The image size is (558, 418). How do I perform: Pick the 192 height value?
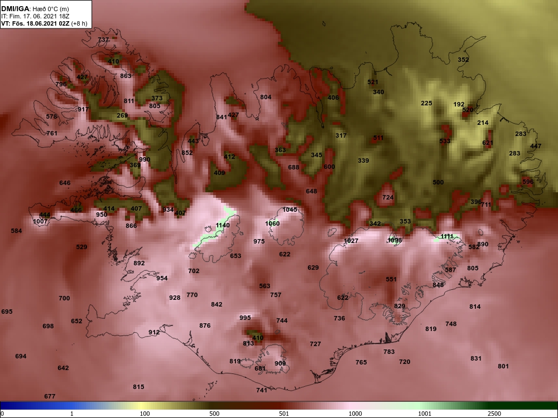click(x=459, y=104)
